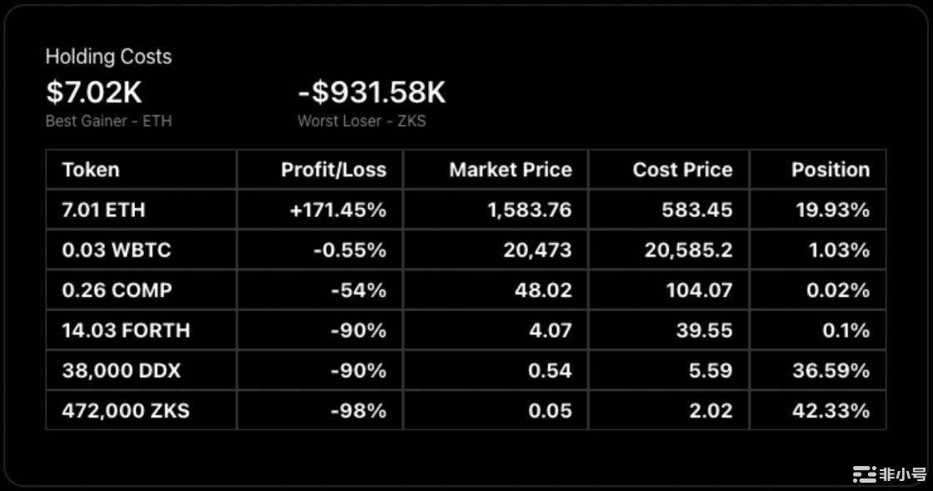Click the 472,000 ZKS token cell
The height and width of the screenshot is (491, 933).
tap(126, 410)
